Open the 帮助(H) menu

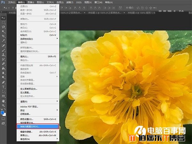(109, 2)
